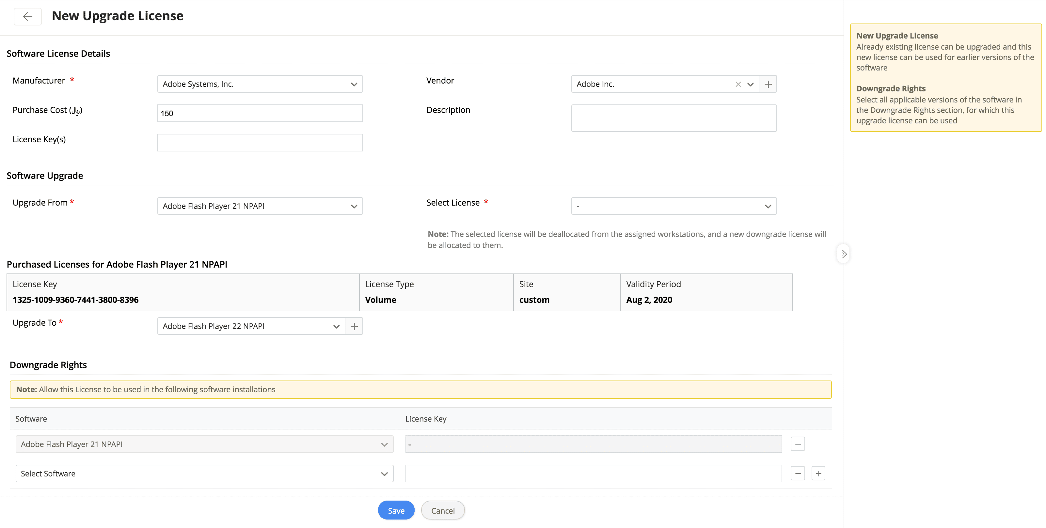
Task: Open the Upgrade From dropdown
Action: pos(260,206)
